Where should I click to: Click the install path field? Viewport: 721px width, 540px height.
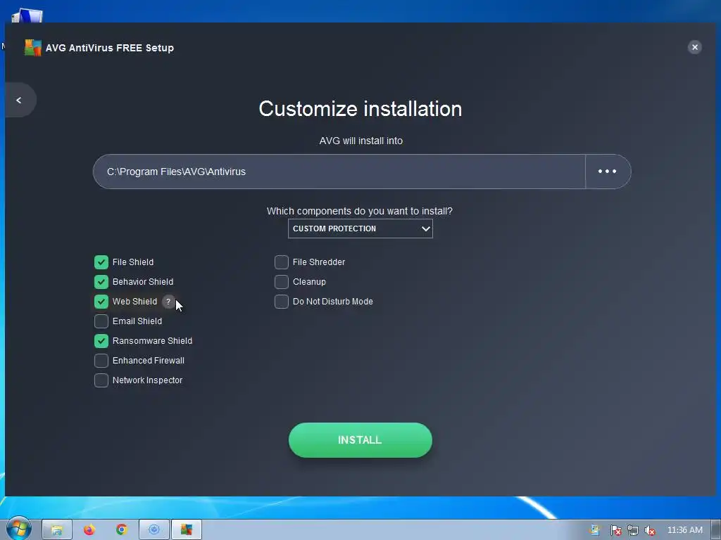pyautogui.click(x=339, y=172)
